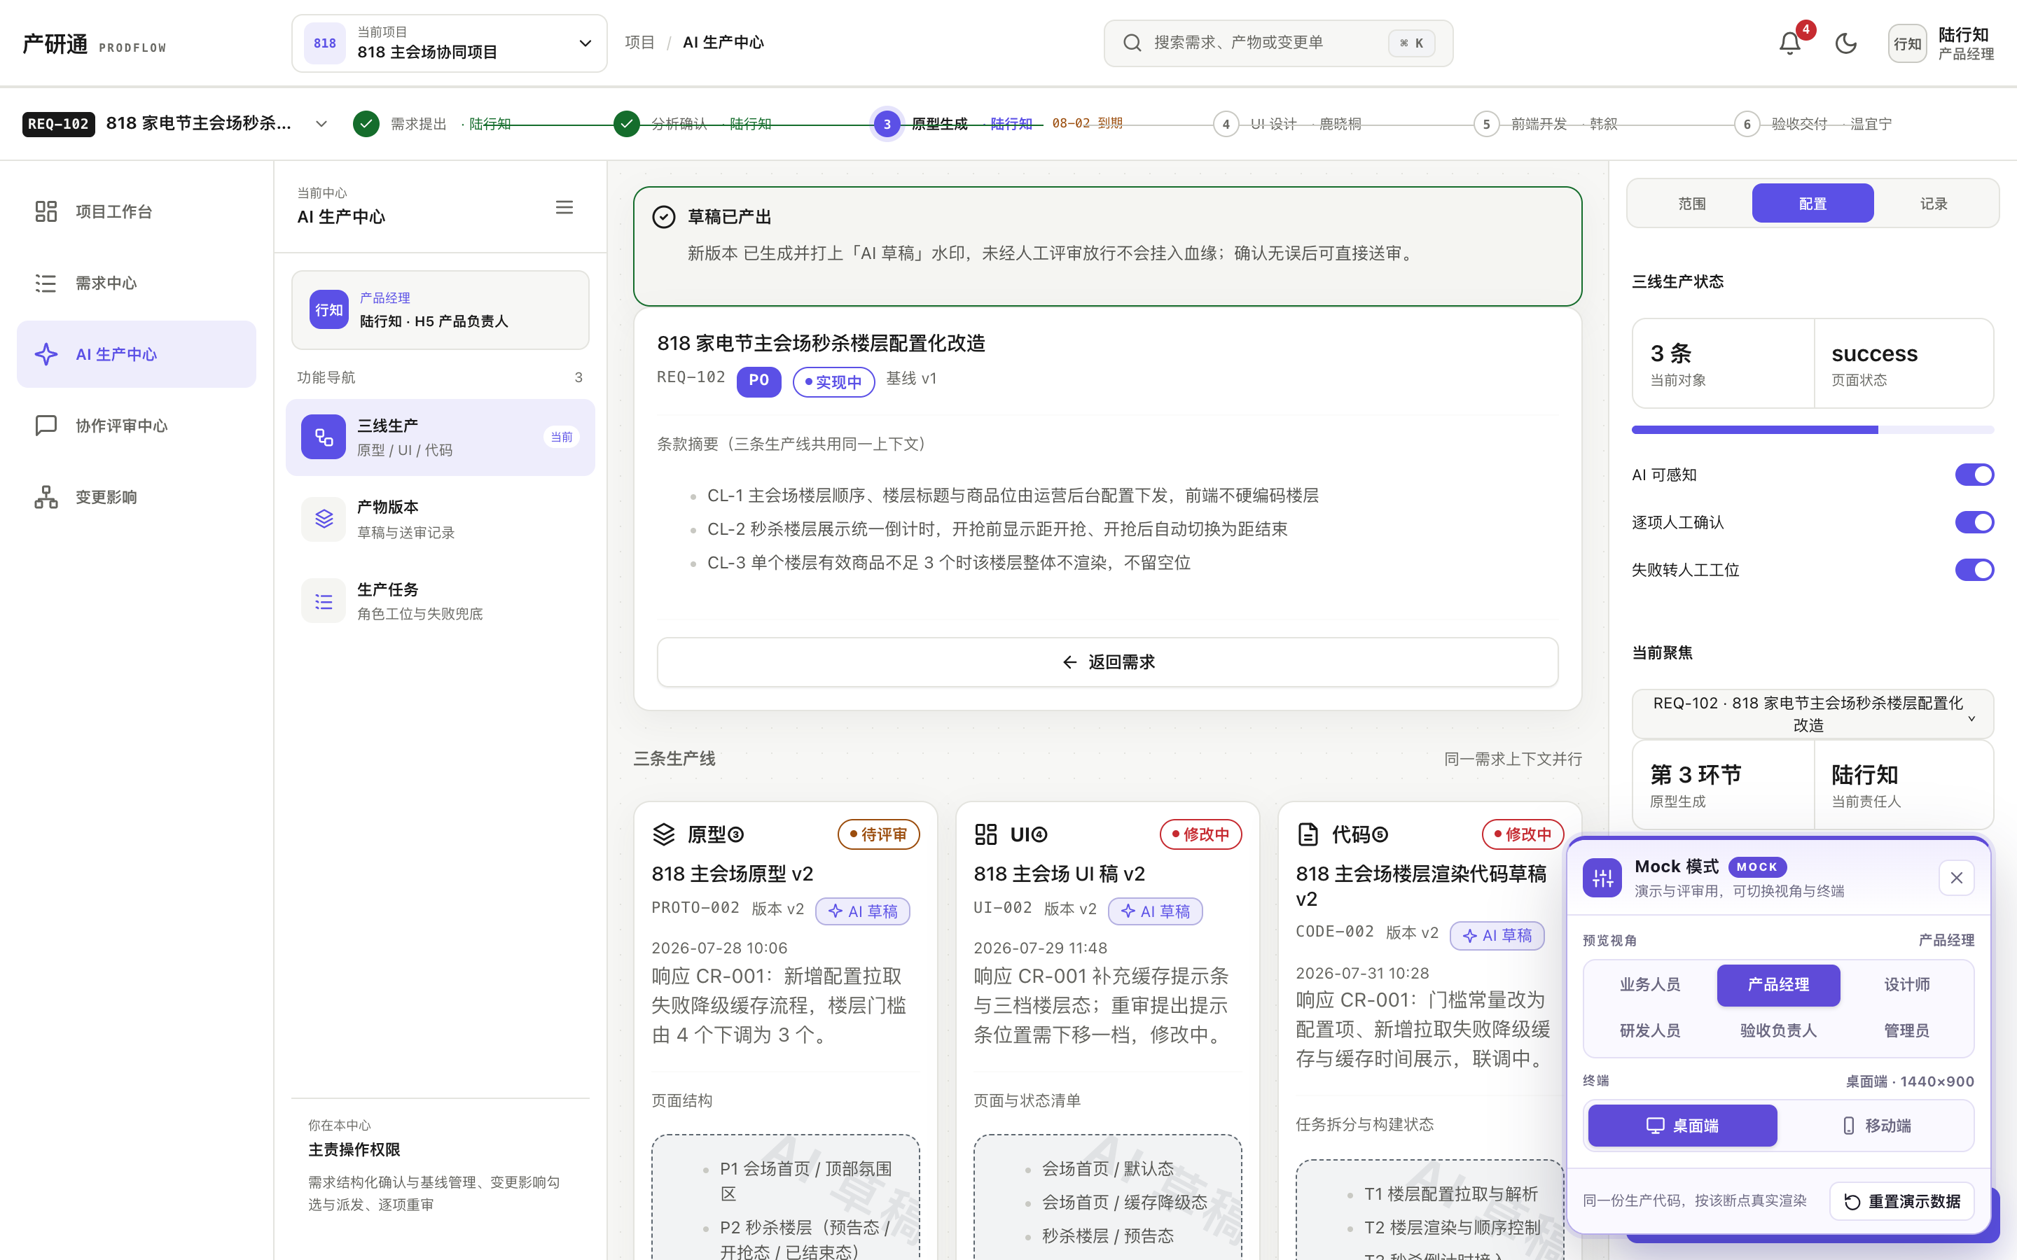2017x1260 pixels.
Task: Click the 818 project badge icon
Action: (x=325, y=43)
